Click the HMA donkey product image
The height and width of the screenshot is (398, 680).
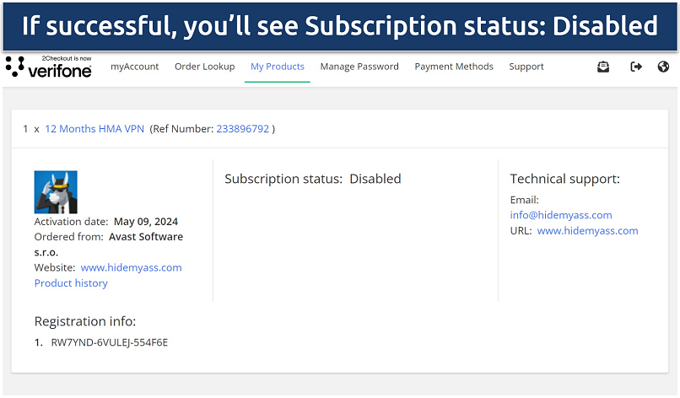coord(56,192)
